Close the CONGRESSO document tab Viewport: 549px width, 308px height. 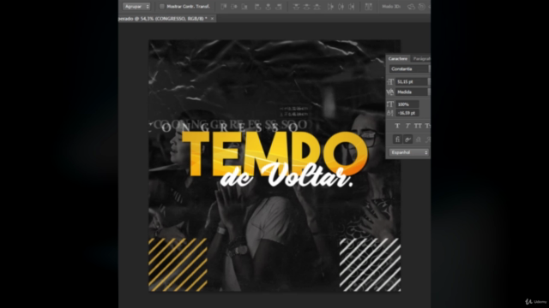[x=212, y=19]
